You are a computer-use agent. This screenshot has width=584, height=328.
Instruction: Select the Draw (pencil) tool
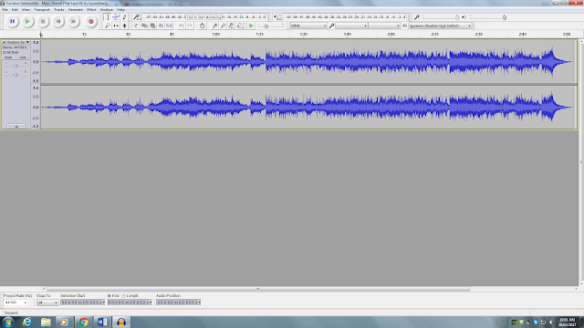click(x=124, y=17)
